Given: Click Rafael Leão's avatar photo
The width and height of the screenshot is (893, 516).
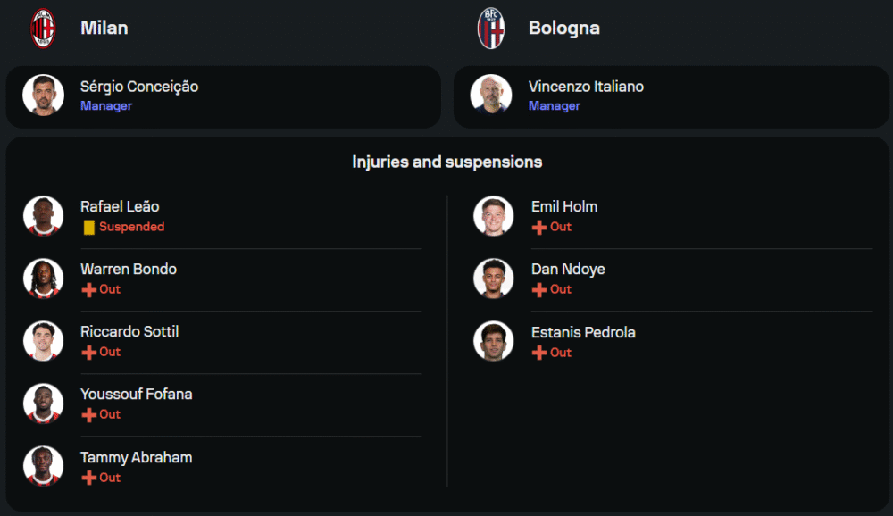Looking at the screenshot, I should point(43,216).
